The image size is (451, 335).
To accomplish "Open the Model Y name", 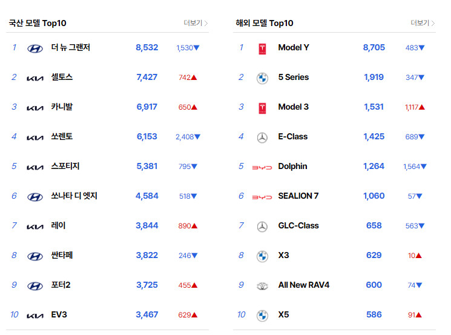I will [294, 47].
